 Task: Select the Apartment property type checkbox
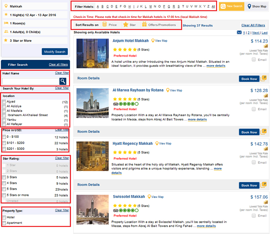tap(4, 223)
